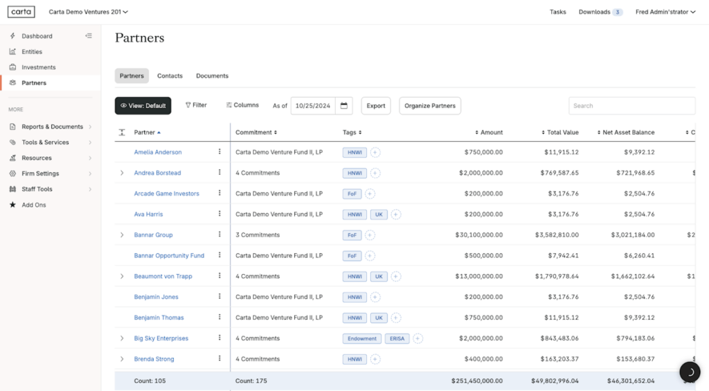Sort by the Commitment column header
The image size is (709, 391).
(x=256, y=132)
